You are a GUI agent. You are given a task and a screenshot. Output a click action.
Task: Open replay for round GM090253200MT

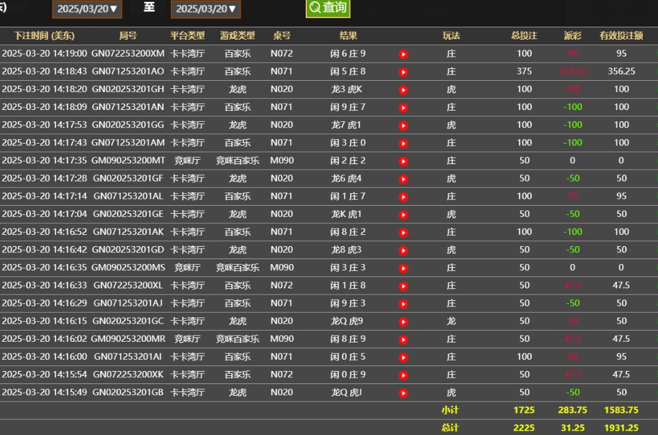403,162
